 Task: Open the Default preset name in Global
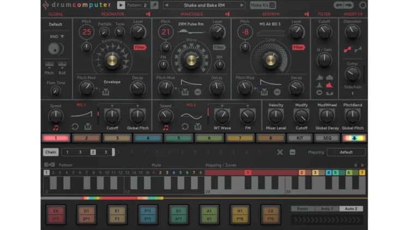(x=56, y=25)
